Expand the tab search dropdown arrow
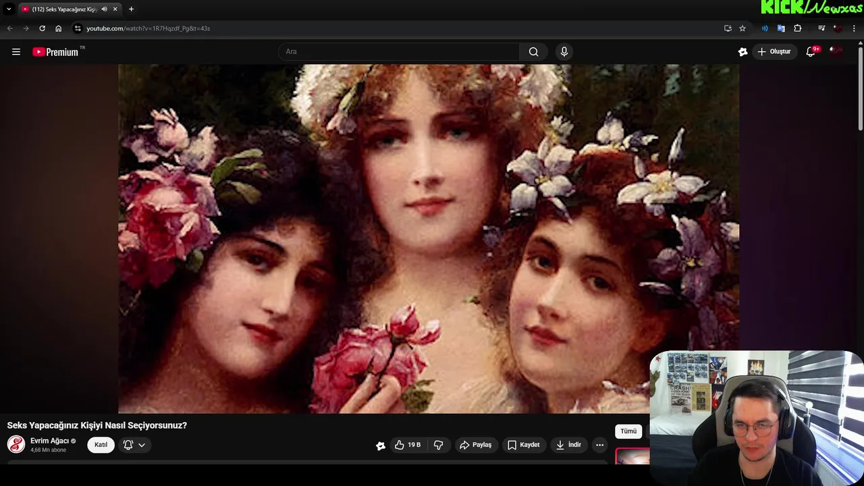This screenshot has height=486, width=864. coord(9,9)
